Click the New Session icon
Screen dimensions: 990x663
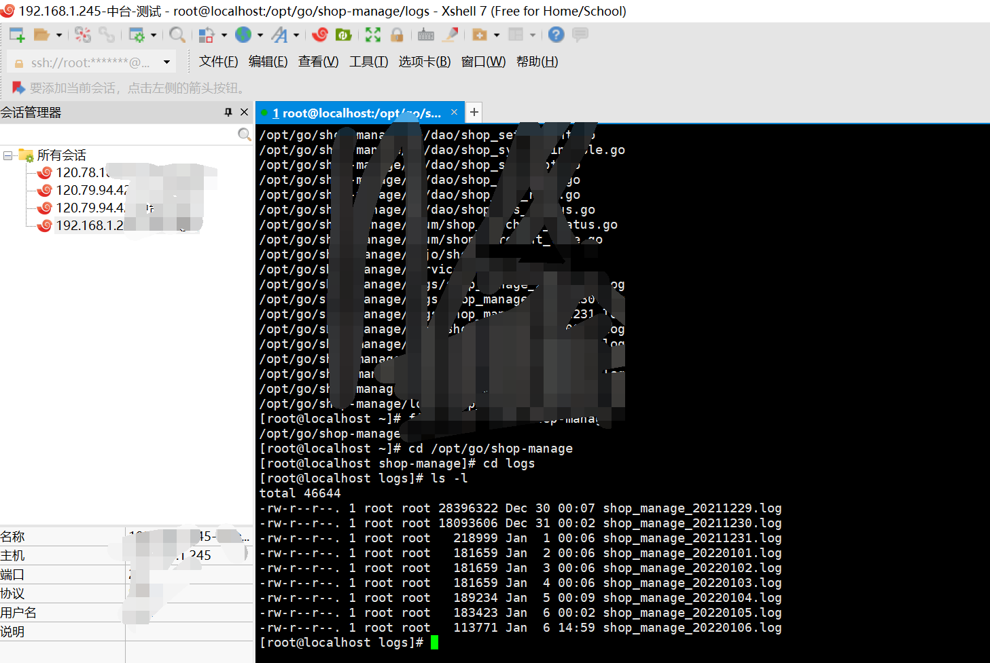[x=17, y=35]
